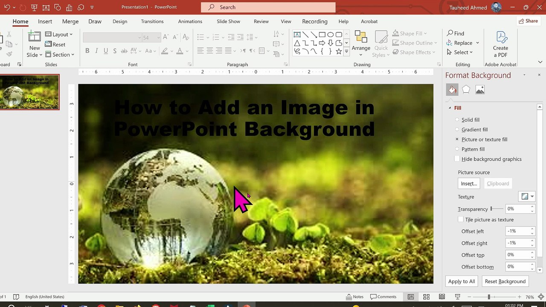The image size is (546, 307).
Task: Open the Insert ribbon tab
Action: tap(45, 21)
